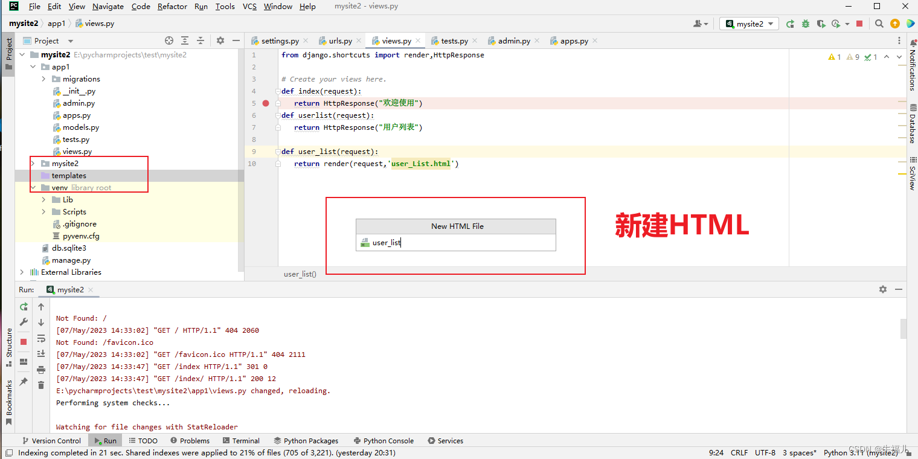Click Run console vertical scrollbar

904,329
